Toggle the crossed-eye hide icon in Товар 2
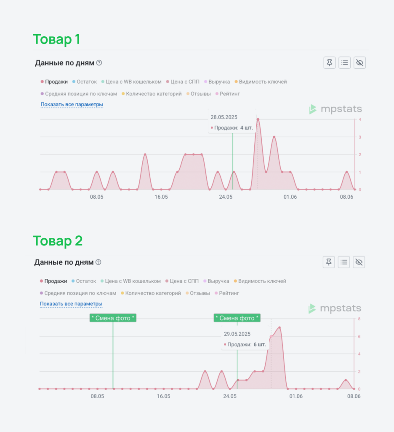This screenshot has height=432, width=394. (x=359, y=262)
